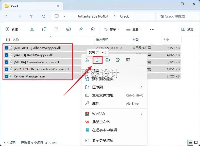Click the Paste icon in the toolbar

click(x=56, y=29)
